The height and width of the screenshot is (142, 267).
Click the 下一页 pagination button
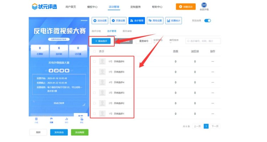point(215,126)
